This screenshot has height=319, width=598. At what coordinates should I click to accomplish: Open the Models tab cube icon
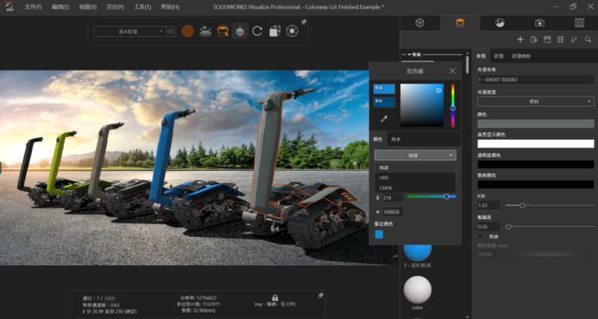(x=420, y=22)
